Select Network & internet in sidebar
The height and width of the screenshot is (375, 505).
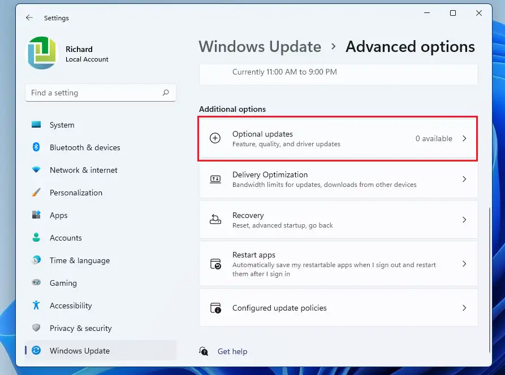[101, 170]
